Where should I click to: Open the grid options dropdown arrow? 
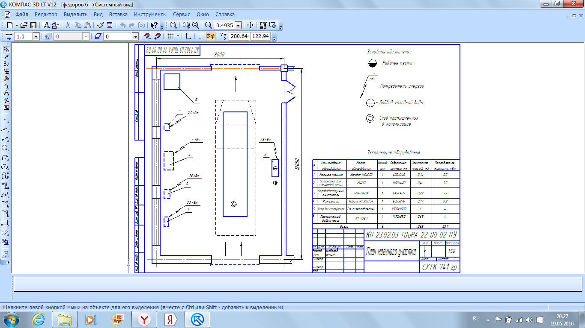(x=178, y=36)
